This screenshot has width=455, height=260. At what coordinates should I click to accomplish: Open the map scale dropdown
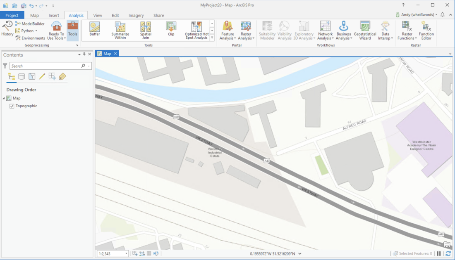[127, 254]
